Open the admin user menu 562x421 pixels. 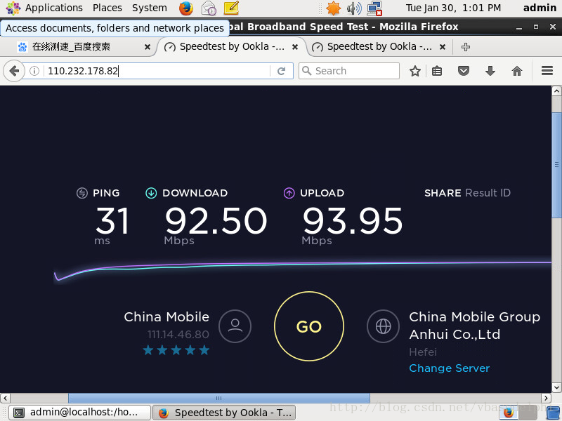click(540, 8)
